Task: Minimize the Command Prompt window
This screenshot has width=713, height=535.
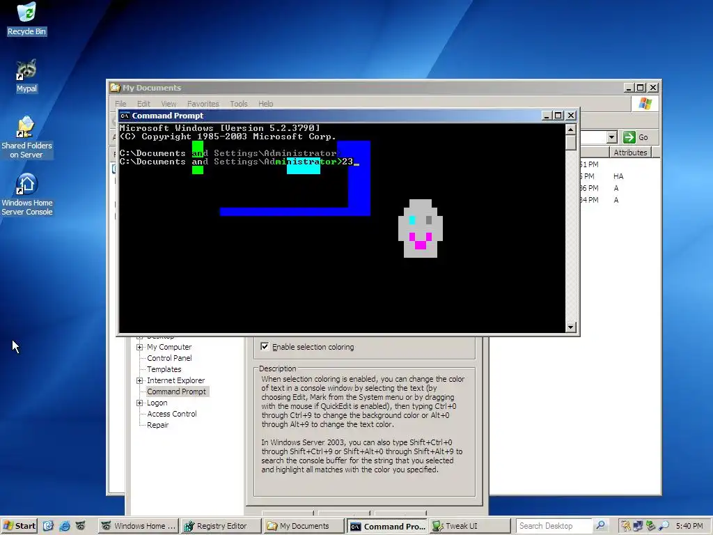Action: coord(547,116)
